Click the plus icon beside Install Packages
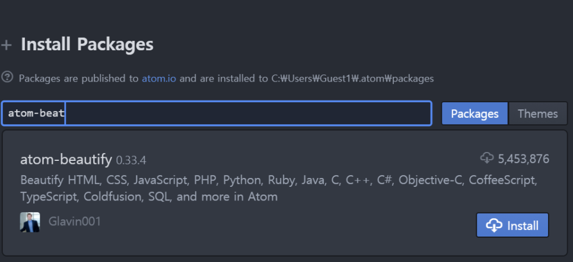The image size is (573, 262). 6,45
